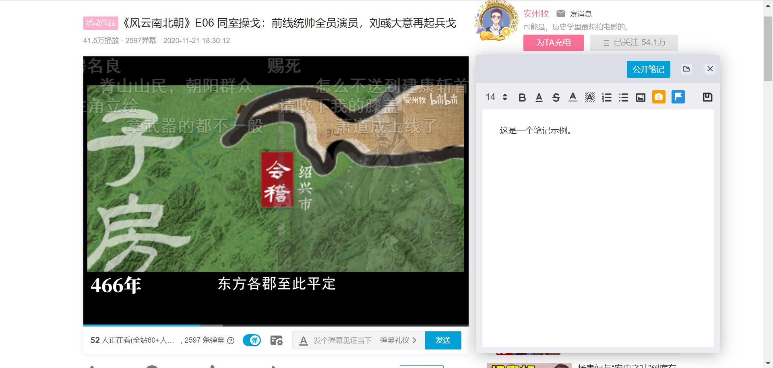Capture video screenshot with orange camera icon
This screenshot has width=773, height=368.
(x=659, y=97)
